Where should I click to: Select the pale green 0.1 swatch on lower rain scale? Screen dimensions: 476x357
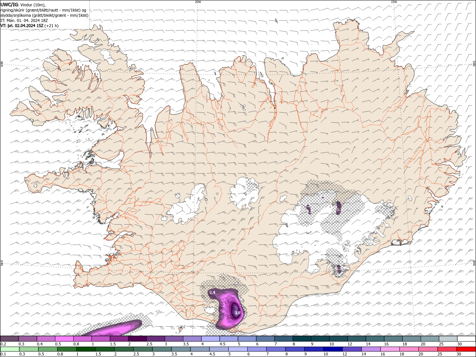coord(10,349)
